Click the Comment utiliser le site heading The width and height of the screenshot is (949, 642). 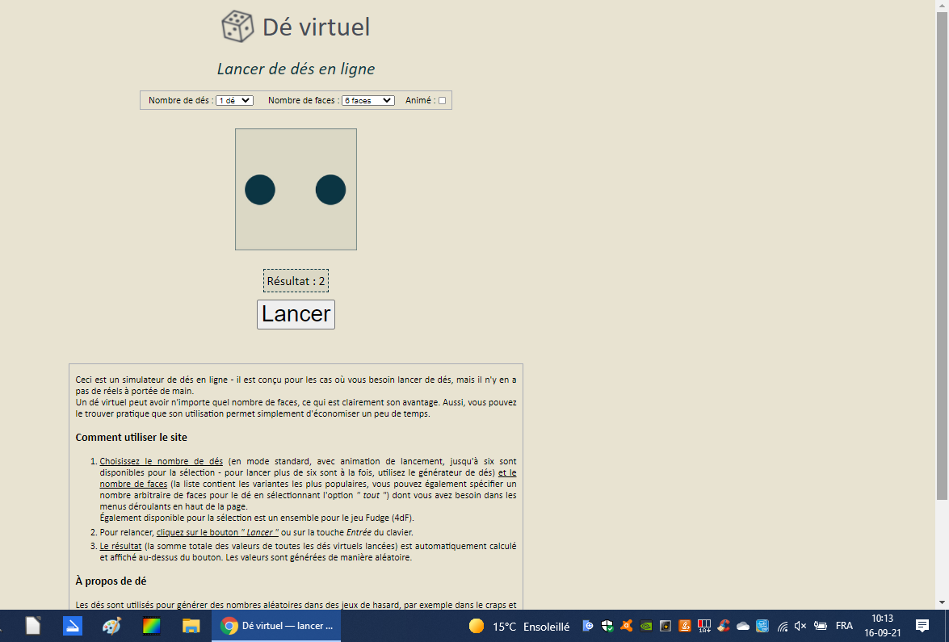click(132, 438)
